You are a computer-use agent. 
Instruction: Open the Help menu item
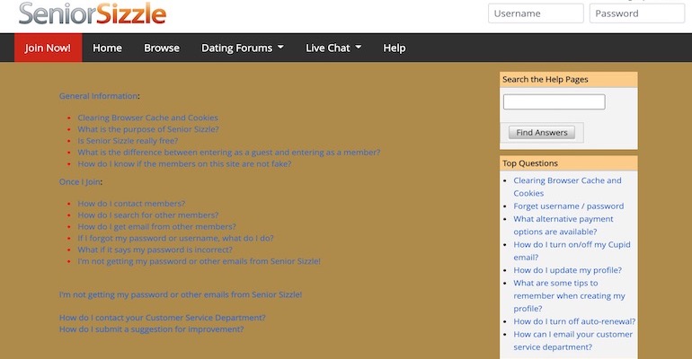pos(394,48)
